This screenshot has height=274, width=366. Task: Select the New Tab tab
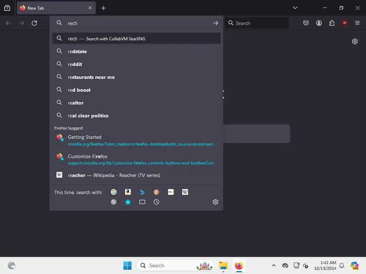tap(56, 8)
